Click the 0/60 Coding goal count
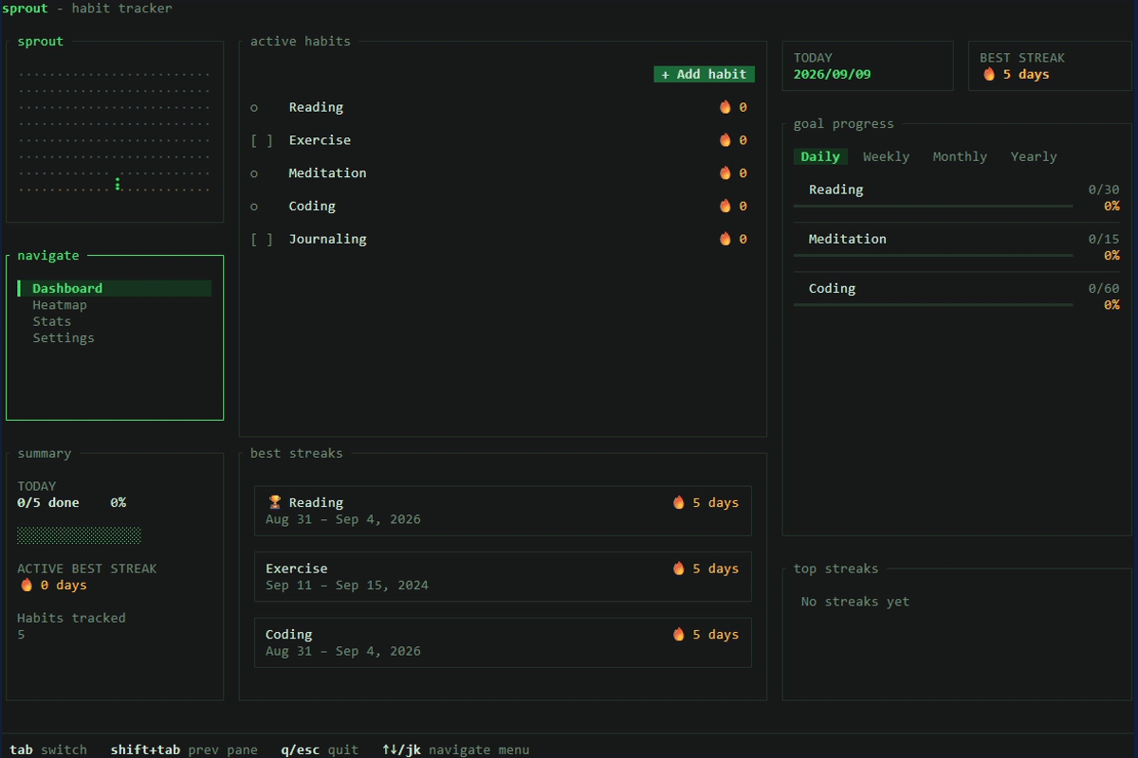 pos(1104,288)
